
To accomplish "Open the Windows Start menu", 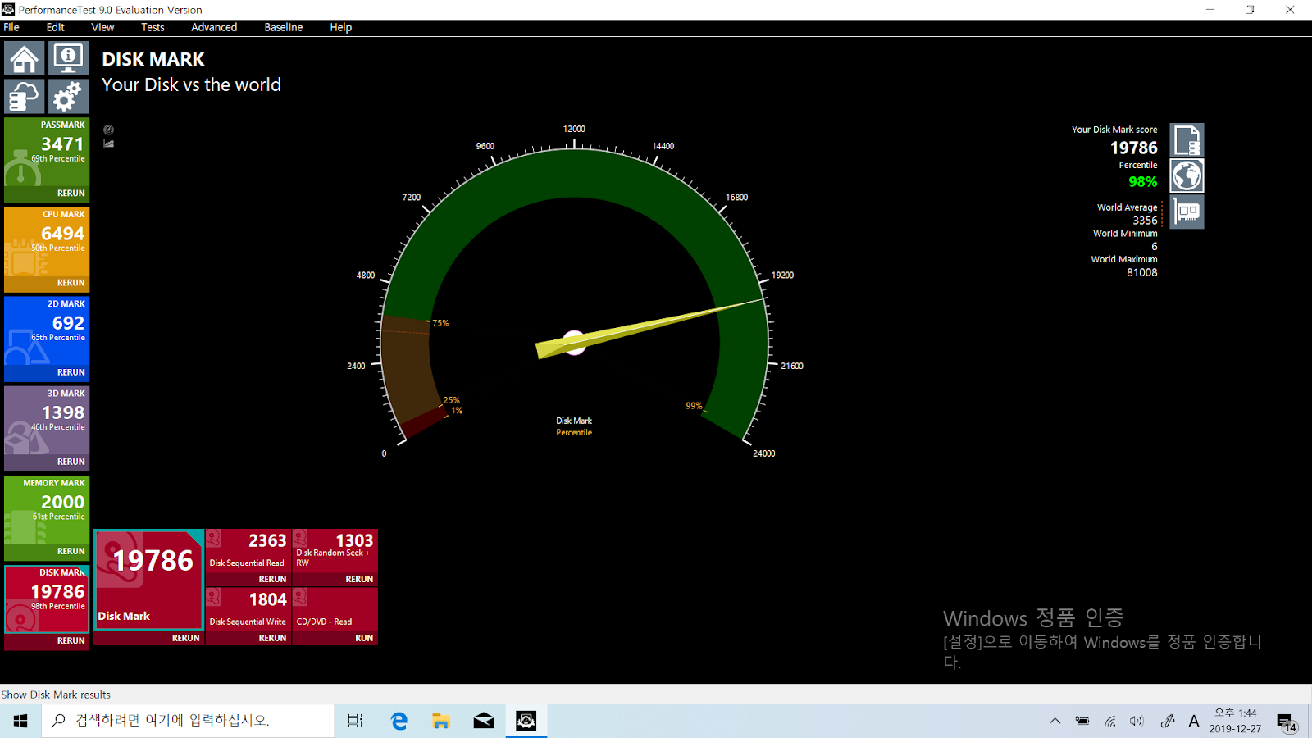I will (20, 721).
